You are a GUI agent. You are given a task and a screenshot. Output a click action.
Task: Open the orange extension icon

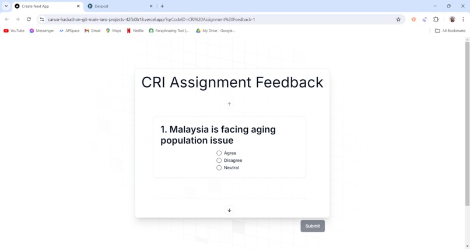tap(413, 19)
